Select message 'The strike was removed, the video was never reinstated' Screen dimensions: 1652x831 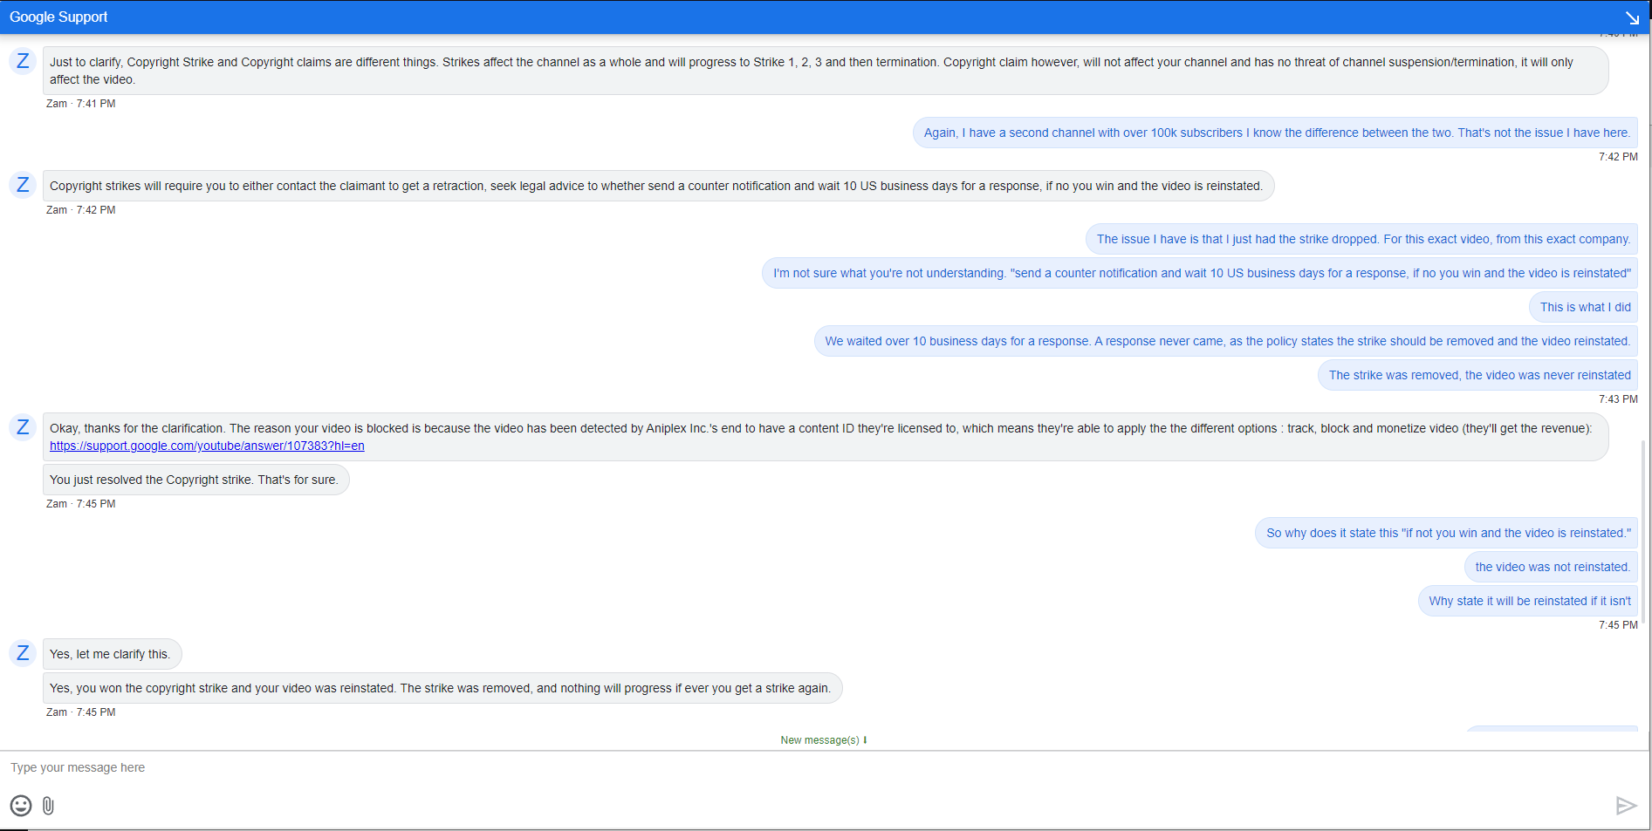point(1478,375)
